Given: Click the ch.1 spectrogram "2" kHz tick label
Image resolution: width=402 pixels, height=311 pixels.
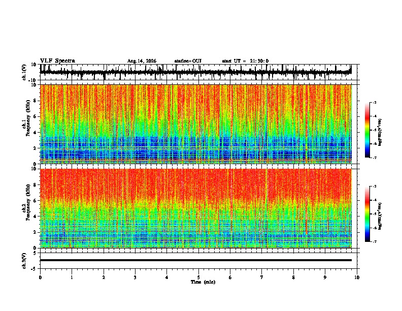Looking at the screenshot, I should pyautogui.click(x=35, y=148).
